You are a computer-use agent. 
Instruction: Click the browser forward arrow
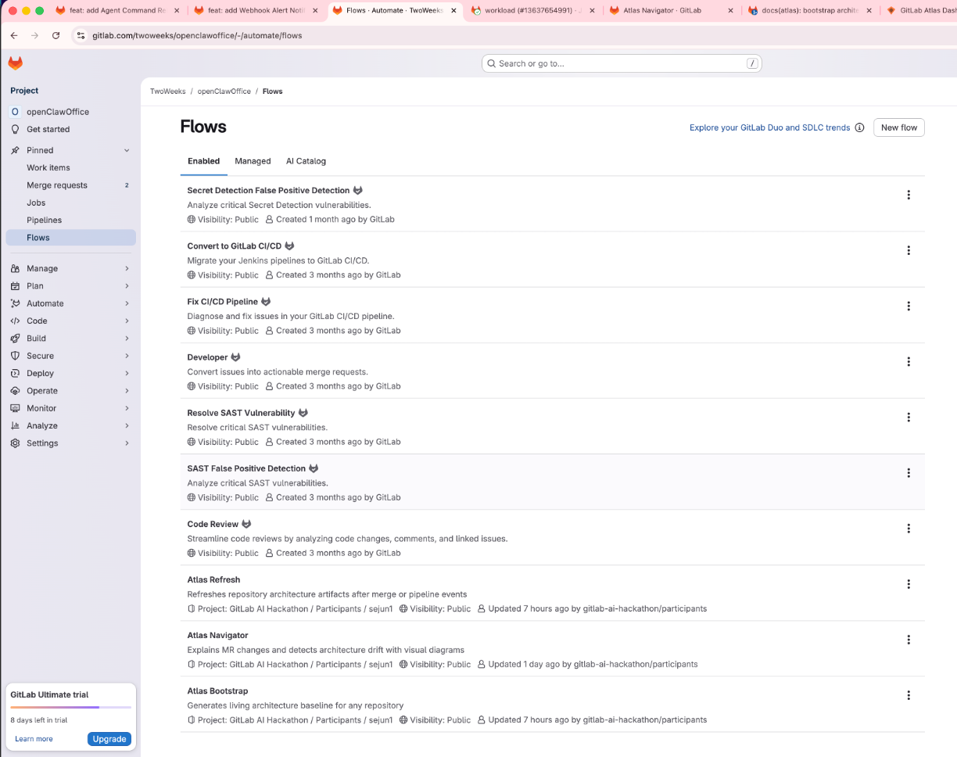[x=35, y=36]
